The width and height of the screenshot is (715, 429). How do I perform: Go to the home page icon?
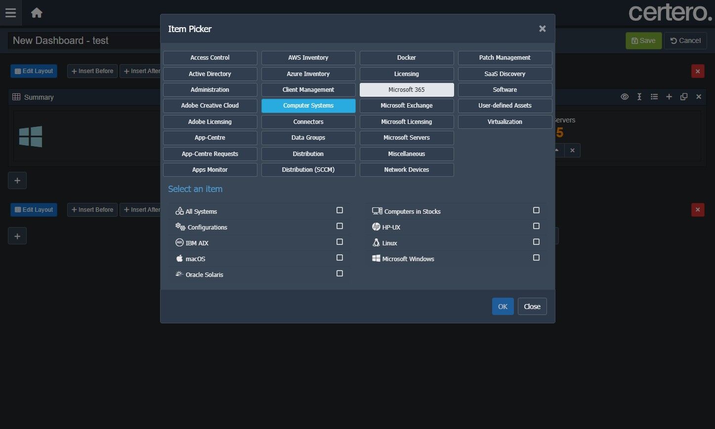tap(37, 13)
